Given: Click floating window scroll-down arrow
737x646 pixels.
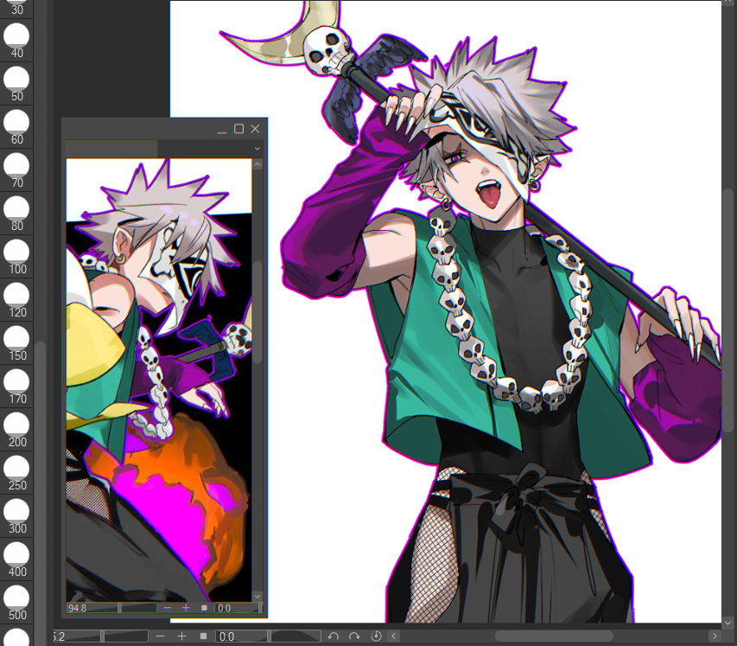Looking at the screenshot, I should [257, 596].
